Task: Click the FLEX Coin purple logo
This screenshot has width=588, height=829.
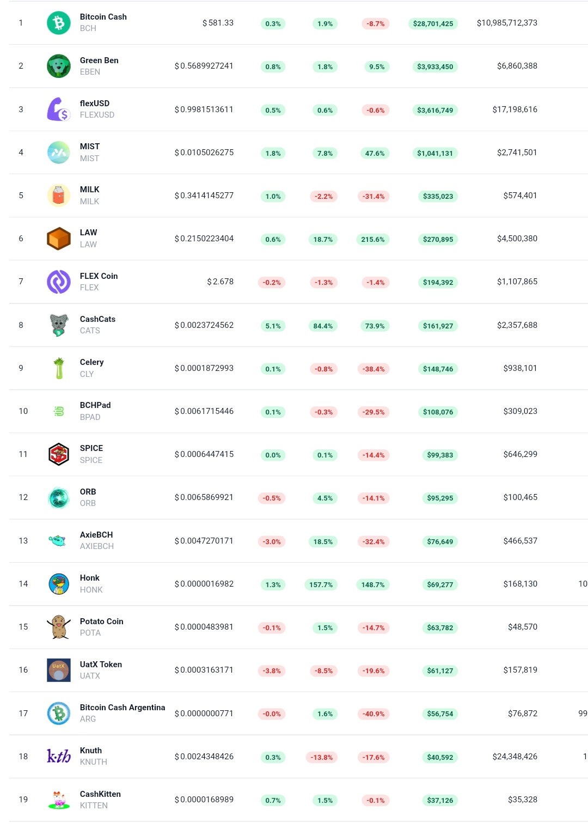Action: click(59, 282)
